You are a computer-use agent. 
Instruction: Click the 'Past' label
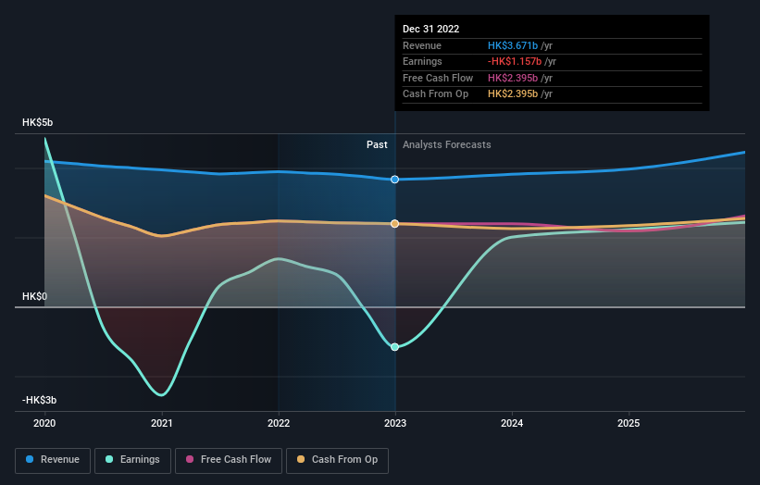(x=377, y=144)
